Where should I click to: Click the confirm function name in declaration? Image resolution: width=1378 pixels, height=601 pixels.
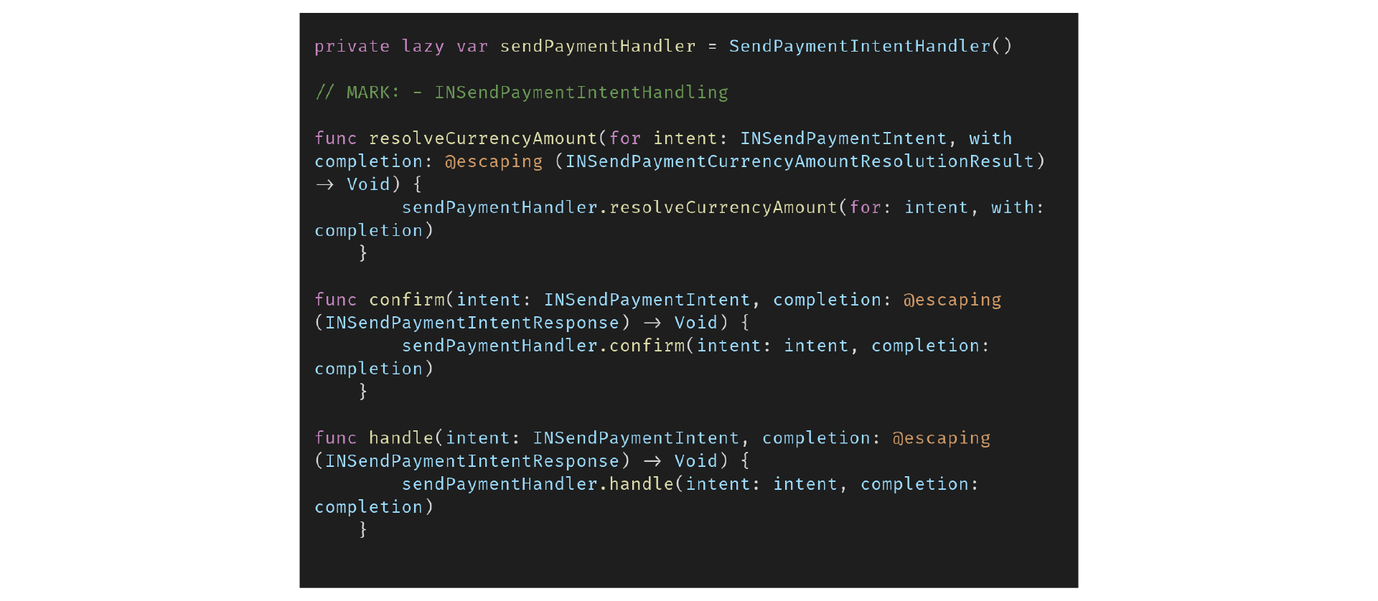coord(407,300)
